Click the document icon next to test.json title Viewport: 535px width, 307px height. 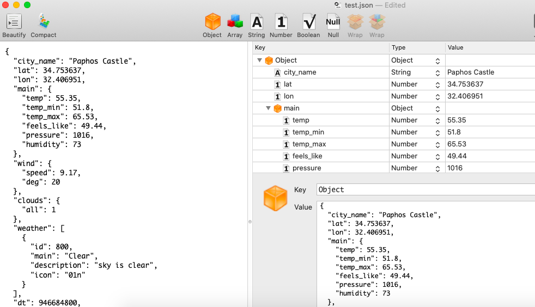click(x=338, y=5)
